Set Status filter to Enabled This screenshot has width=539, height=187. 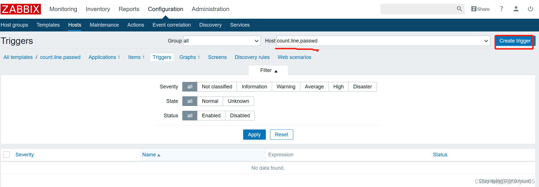click(x=211, y=116)
